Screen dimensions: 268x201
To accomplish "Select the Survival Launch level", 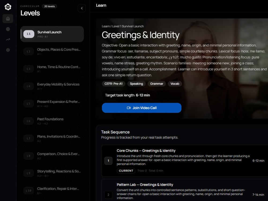I will pos(52,34).
